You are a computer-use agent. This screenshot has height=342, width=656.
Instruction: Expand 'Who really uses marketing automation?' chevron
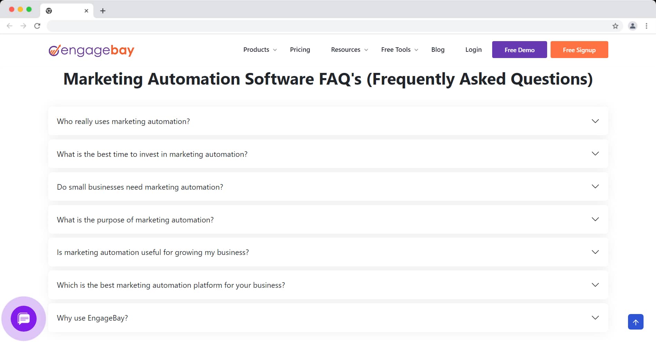[595, 121]
